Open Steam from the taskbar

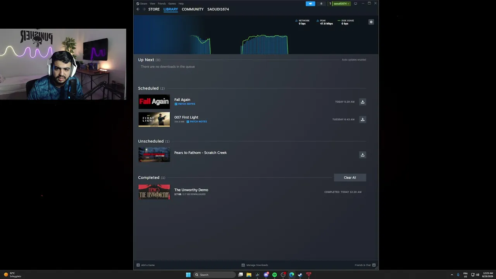300,275
